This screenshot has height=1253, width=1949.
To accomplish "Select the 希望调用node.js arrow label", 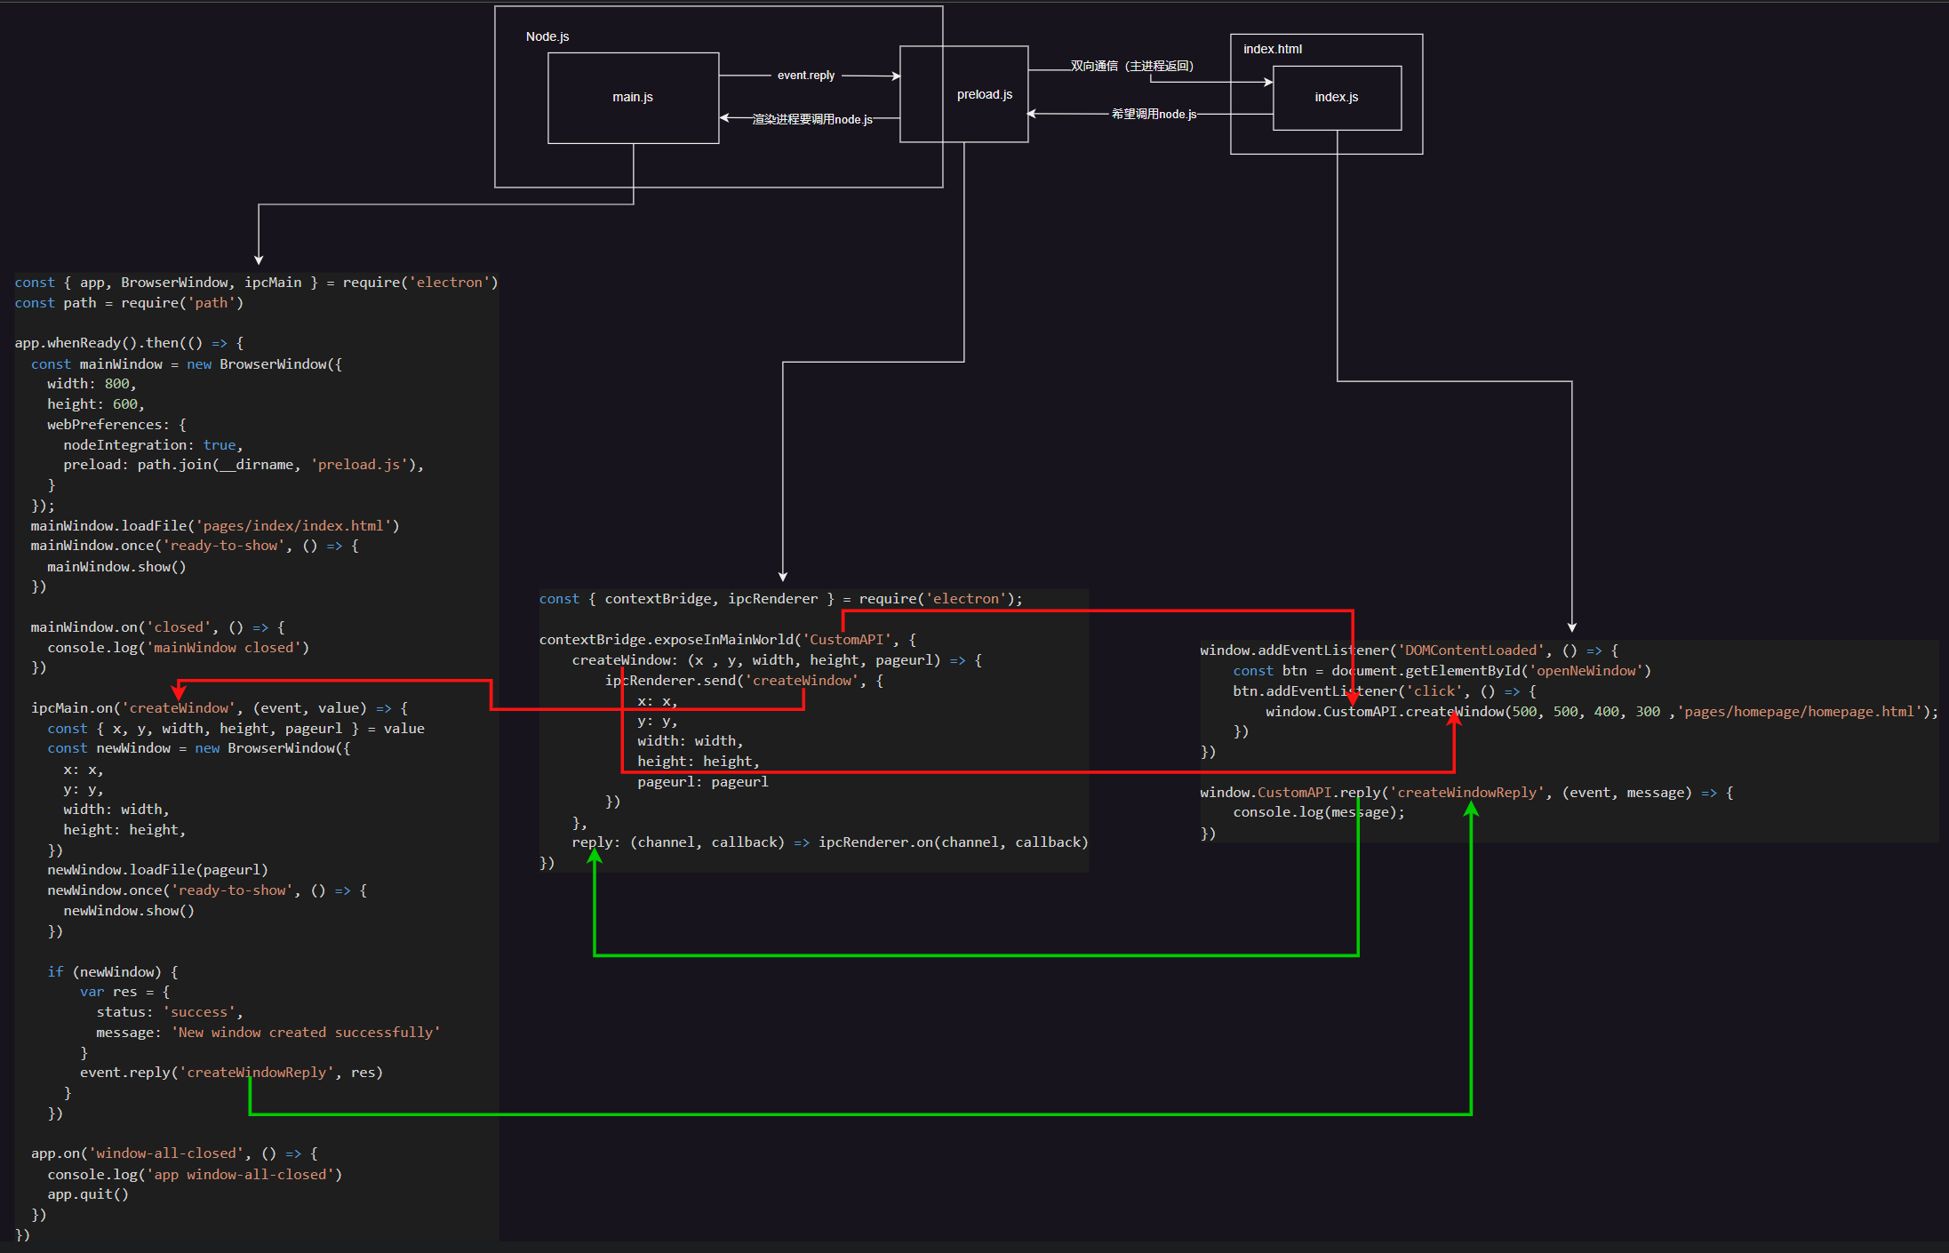I will pyautogui.click(x=1153, y=114).
